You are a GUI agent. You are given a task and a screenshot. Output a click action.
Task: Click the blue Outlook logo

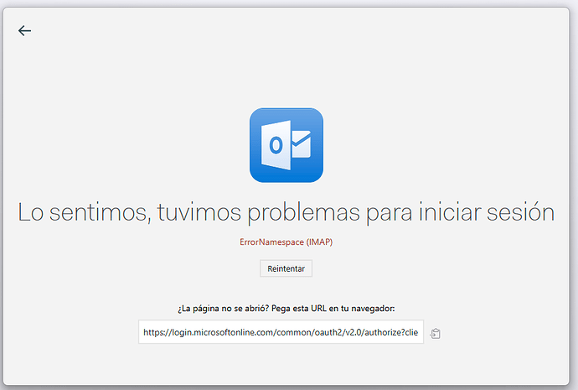(286, 145)
